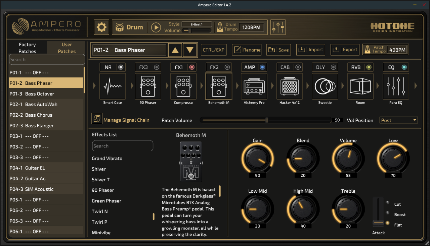The image size is (430, 246).
Task: Click the Rename pencil icon
Action: [238, 50]
